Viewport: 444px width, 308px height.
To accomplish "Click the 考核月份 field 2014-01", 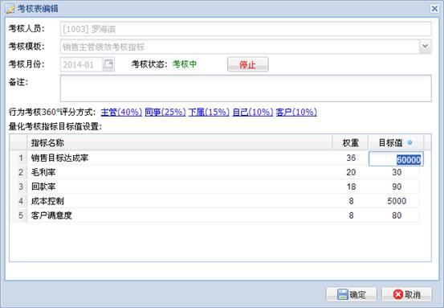I will point(82,64).
